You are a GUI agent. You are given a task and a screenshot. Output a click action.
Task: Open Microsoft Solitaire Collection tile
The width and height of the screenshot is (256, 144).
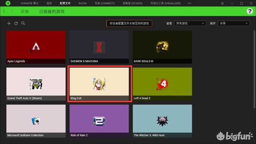(36, 121)
